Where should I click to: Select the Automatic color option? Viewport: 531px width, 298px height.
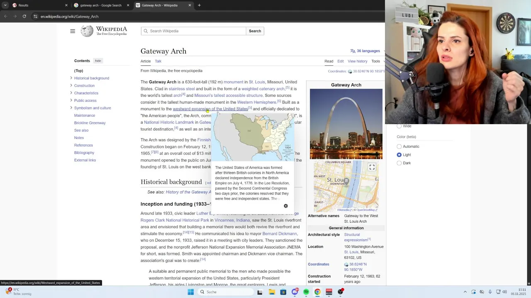(399, 147)
